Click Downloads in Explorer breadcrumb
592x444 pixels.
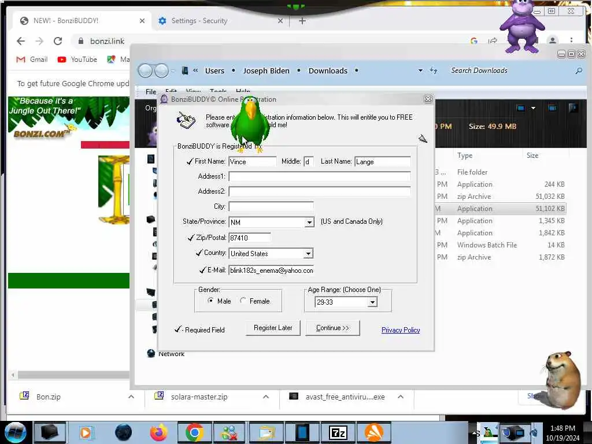pyautogui.click(x=328, y=71)
